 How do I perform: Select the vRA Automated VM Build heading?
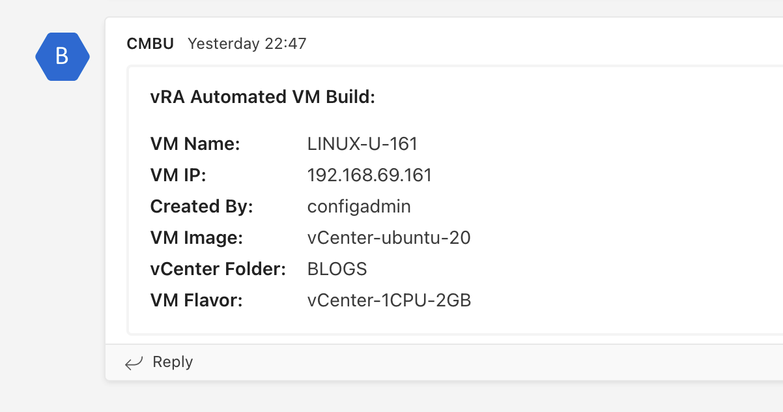point(263,97)
